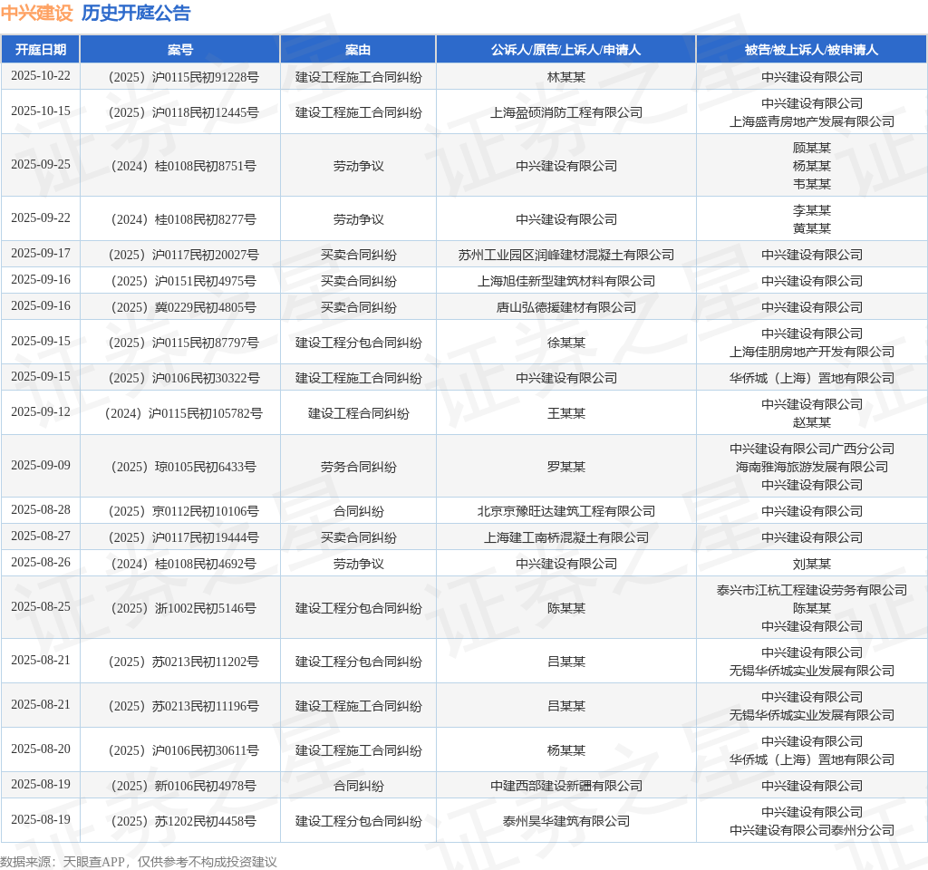Click the 历史开庭公告 heading
The width and height of the screenshot is (928, 870).
pyautogui.click(x=136, y=13)
